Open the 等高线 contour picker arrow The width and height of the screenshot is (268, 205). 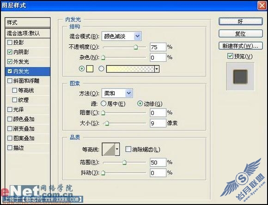117,149
